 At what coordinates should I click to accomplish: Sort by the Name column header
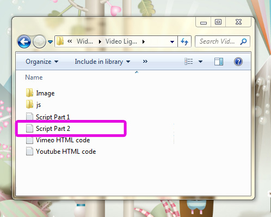click(x=34, y=77)
